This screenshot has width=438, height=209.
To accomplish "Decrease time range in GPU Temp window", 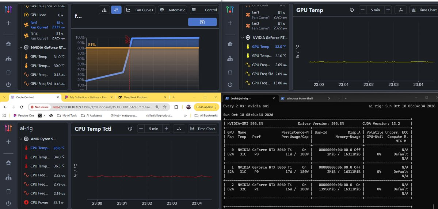I will pos(363,10).
